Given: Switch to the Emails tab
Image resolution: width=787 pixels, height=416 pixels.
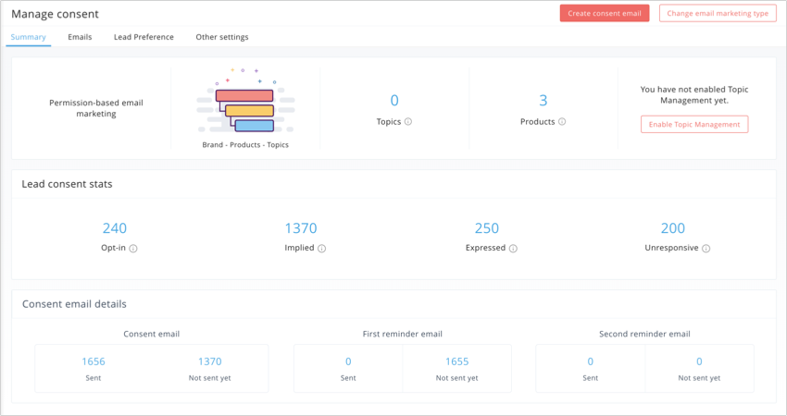Looking at the screenshot, I should pyautogui.click(x=80, y=37).
